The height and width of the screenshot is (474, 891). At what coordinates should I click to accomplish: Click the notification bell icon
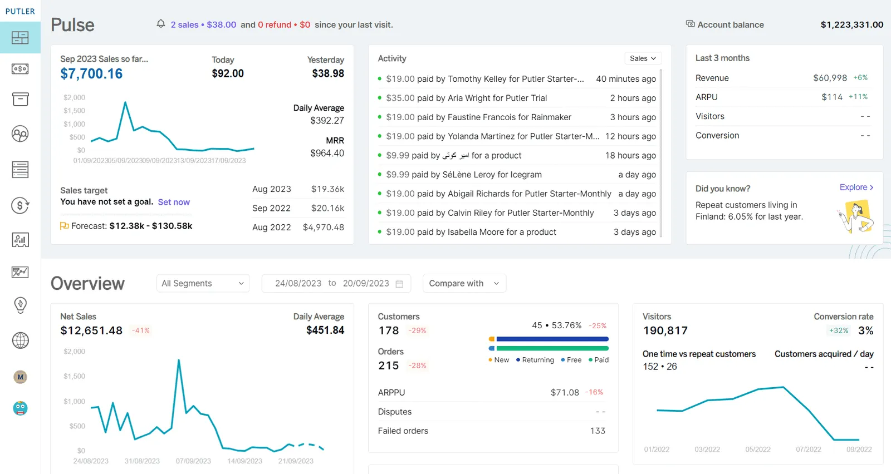pyautogui.click(x=161, y=24)
